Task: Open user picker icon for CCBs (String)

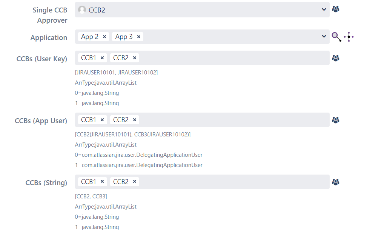Action: pos(336,182)
